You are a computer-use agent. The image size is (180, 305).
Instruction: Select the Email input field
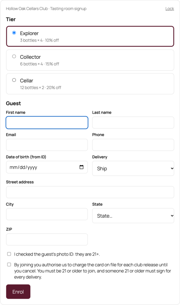coord(47,145)
